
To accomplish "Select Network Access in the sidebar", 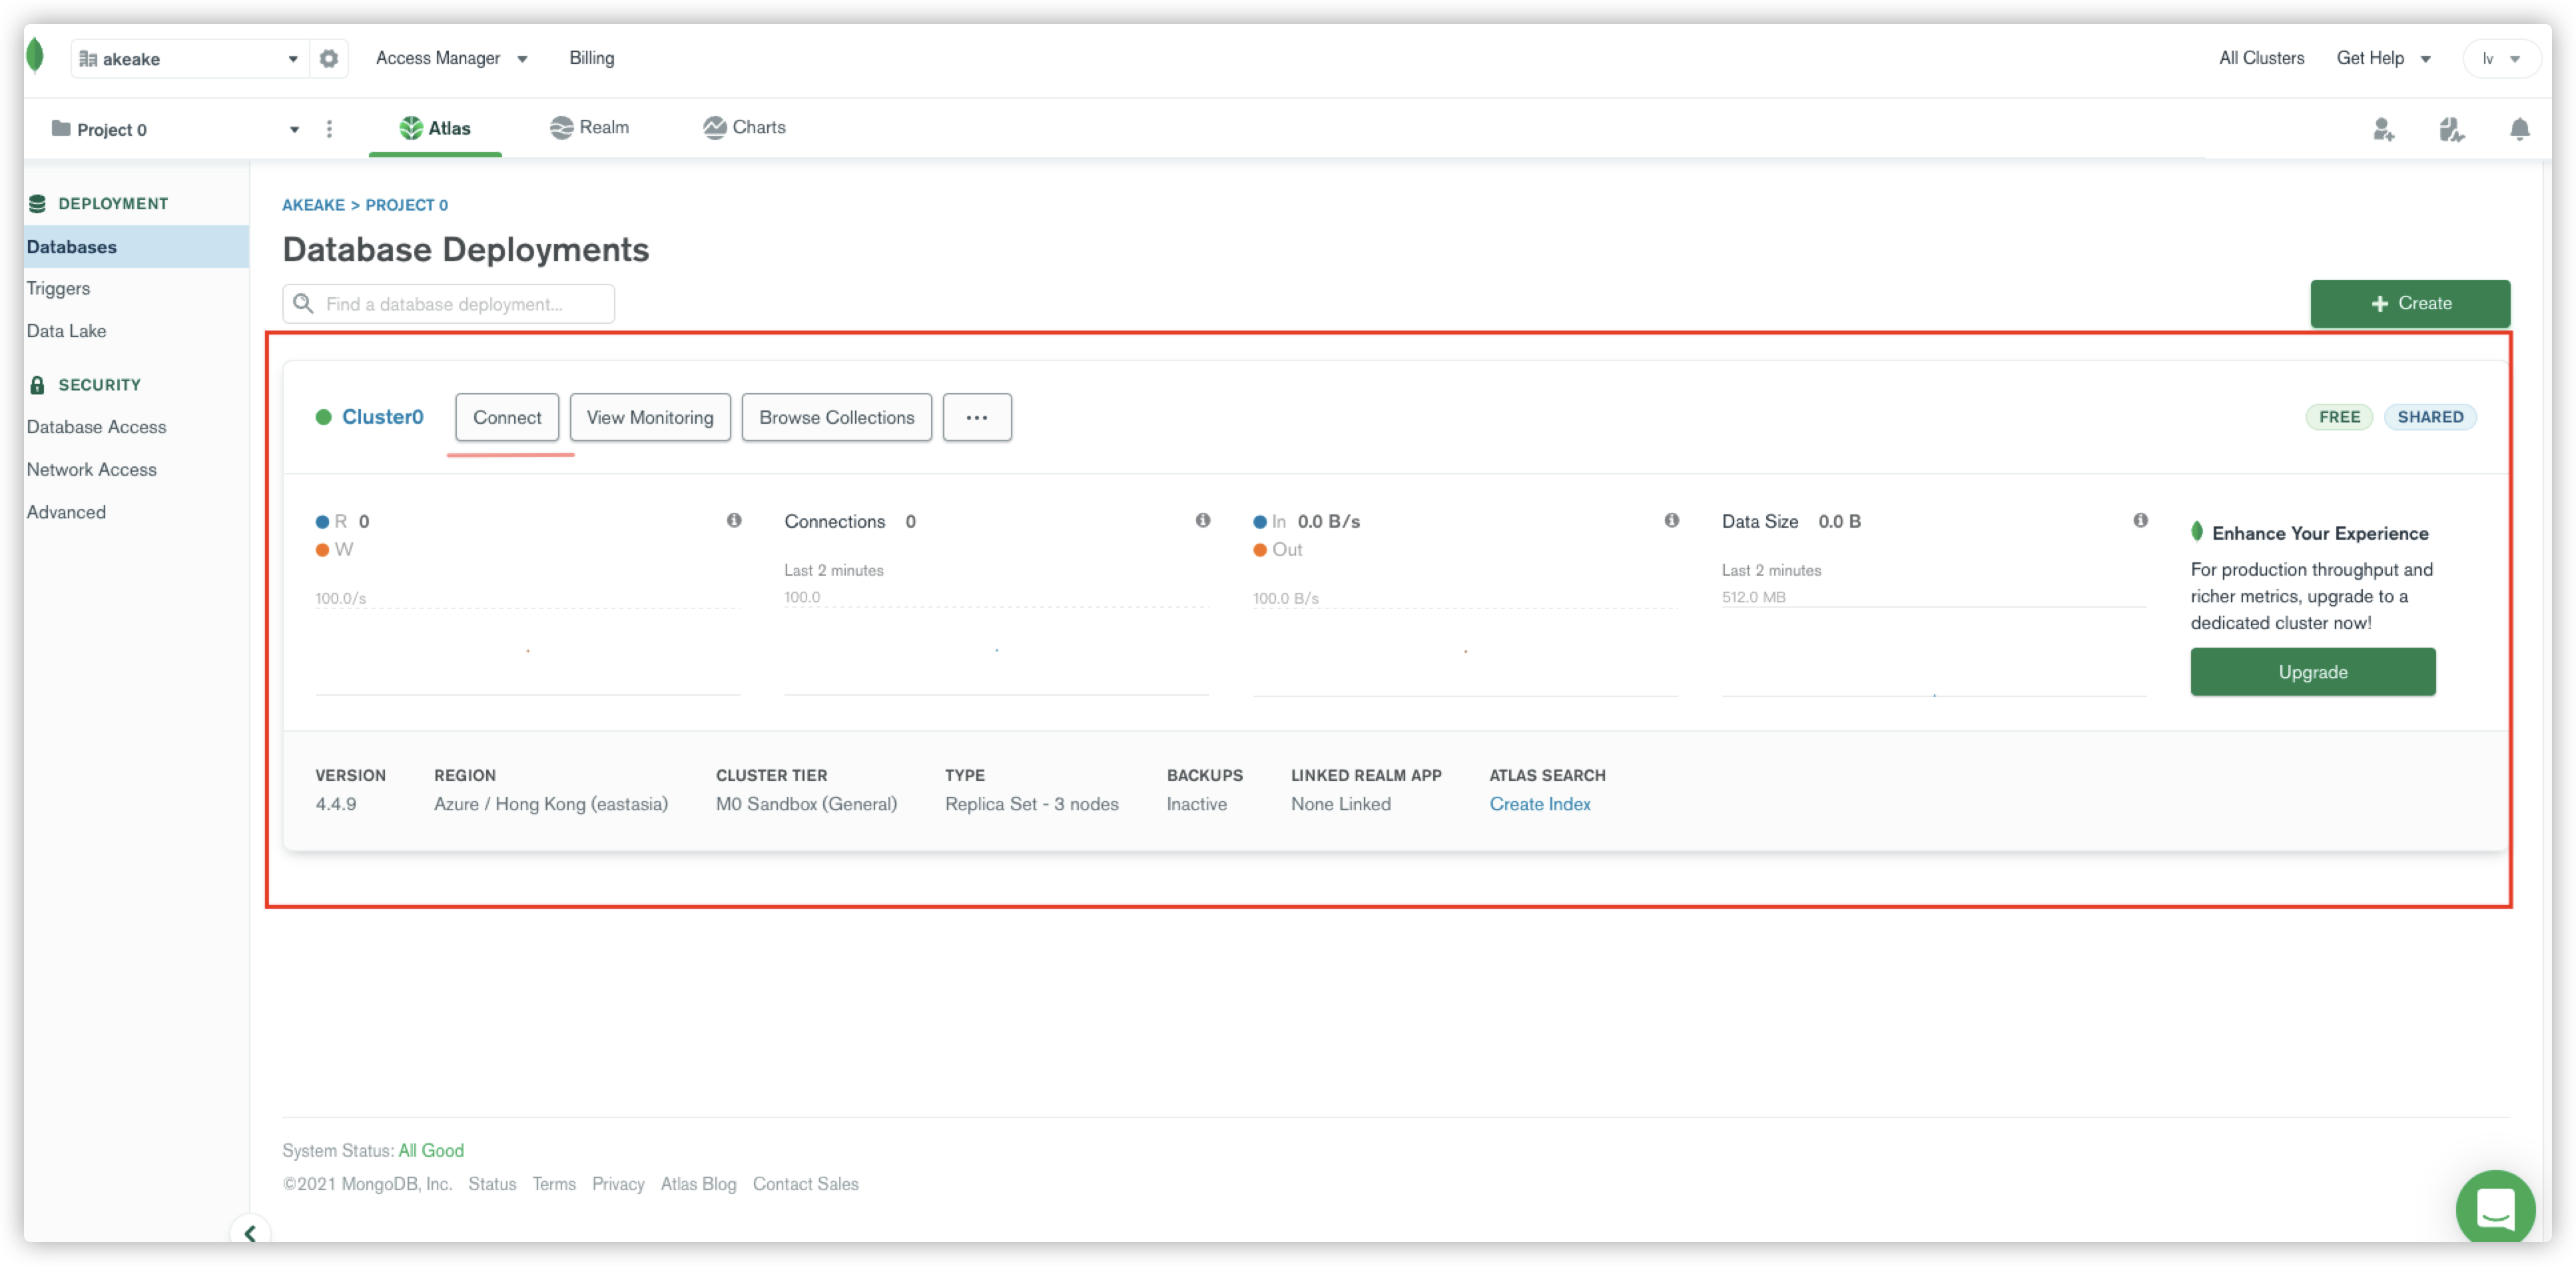I will [x=92, y=469].
